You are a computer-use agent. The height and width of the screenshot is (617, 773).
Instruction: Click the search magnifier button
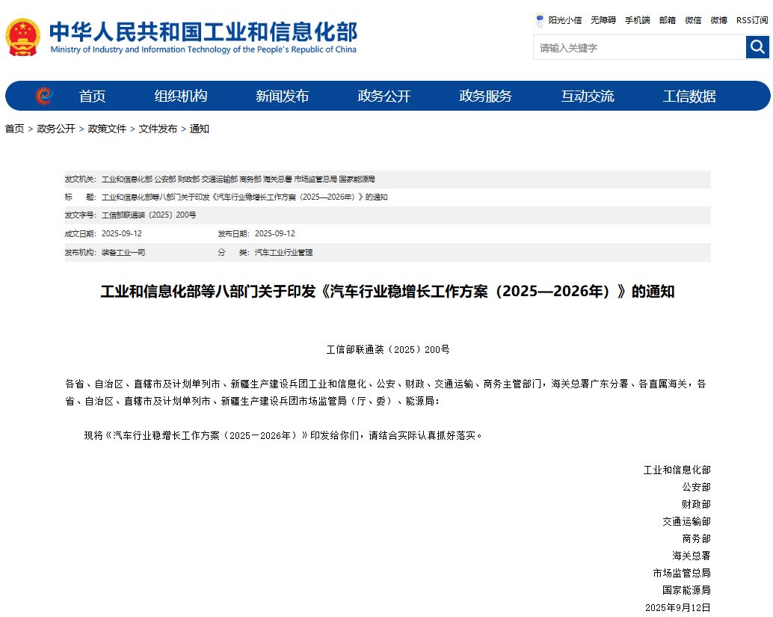[x=757, y=47]
